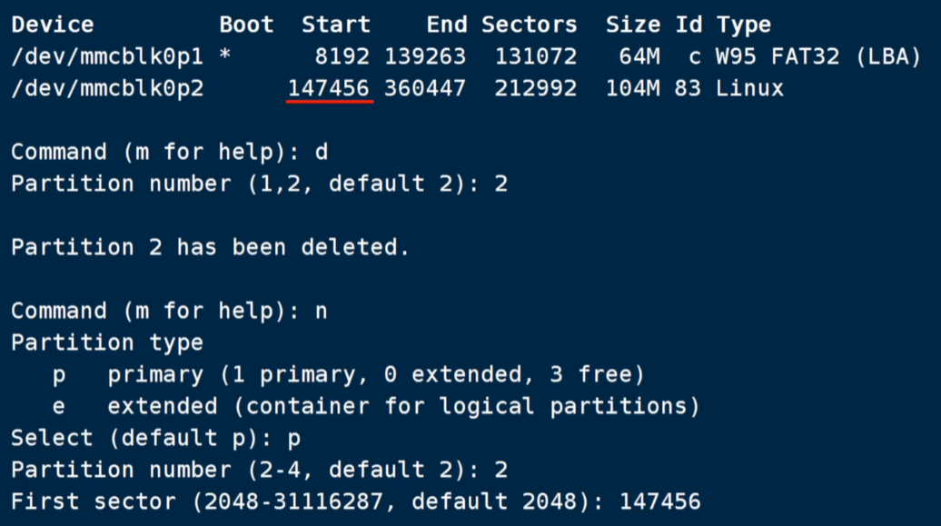Click the end sector value 139263
Screen dimensions: 941x526
tap(425, 56)
